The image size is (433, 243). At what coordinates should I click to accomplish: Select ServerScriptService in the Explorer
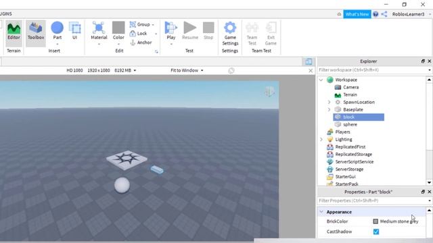pos(355,162)
